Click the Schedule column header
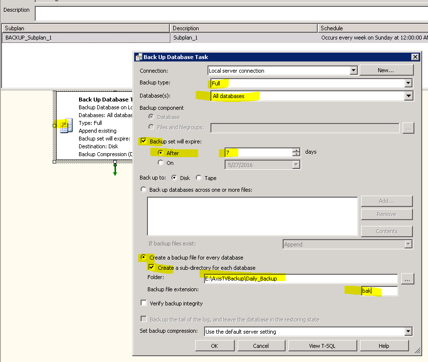 pos(373,28)
